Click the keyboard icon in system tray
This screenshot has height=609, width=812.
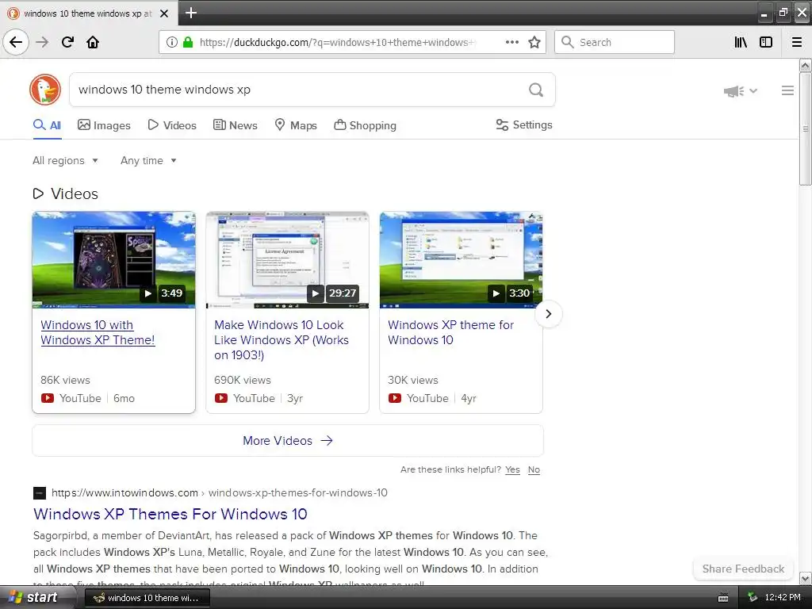[x=723, y=598]
